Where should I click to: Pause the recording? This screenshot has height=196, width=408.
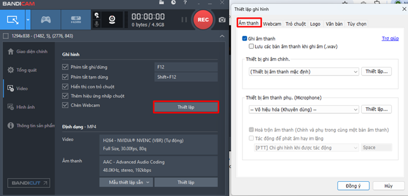184,20
